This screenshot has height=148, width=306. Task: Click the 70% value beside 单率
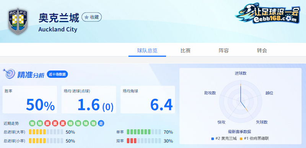click(x=168, y=132)
